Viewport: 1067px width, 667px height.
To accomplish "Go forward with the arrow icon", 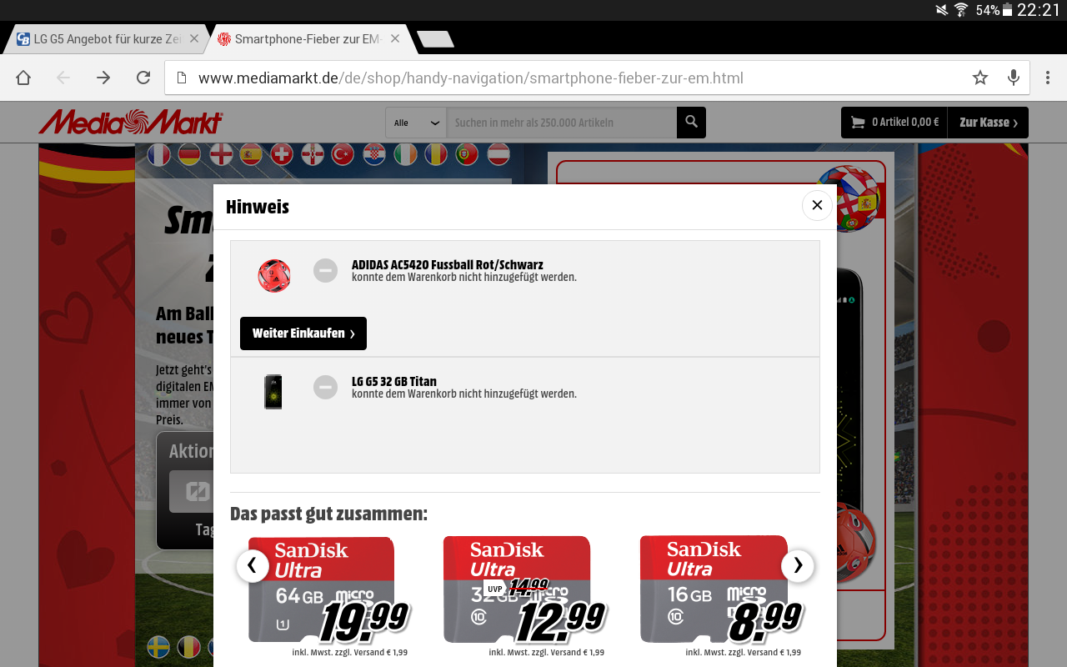I will tap(103, 78).
